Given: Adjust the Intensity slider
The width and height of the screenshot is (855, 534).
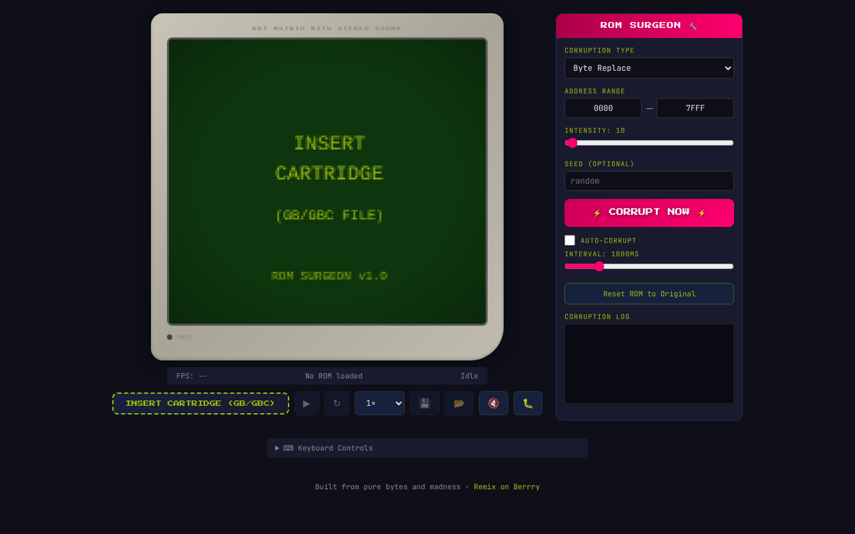Looking at the screenshot, I should tap(649, 143).
